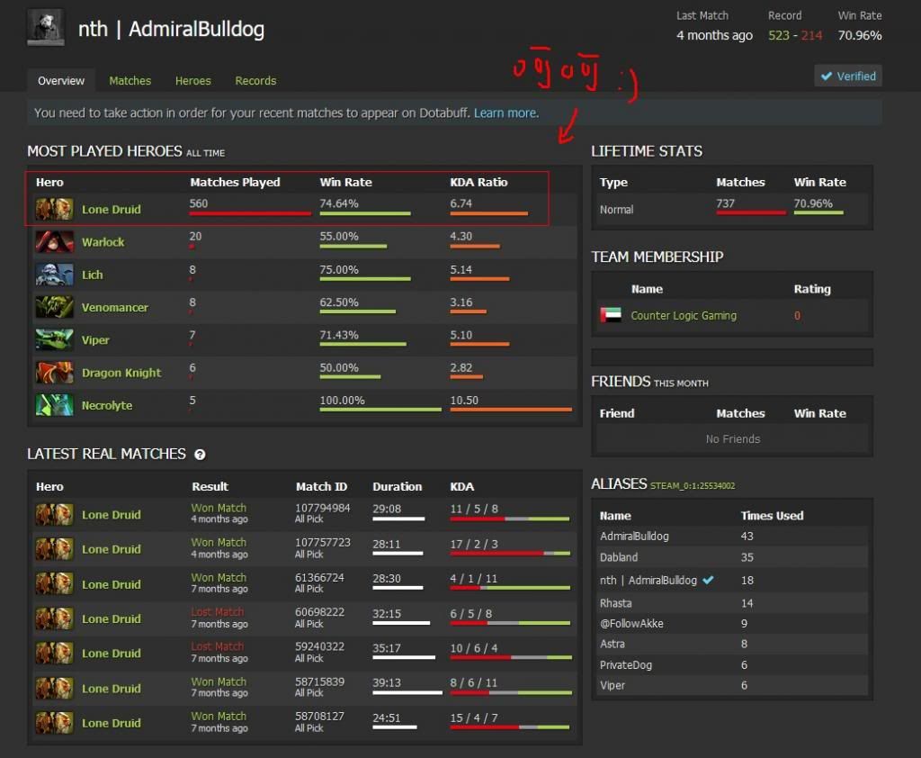Go to the Records tab
921x758 pixels.
[x=255, y=80]
